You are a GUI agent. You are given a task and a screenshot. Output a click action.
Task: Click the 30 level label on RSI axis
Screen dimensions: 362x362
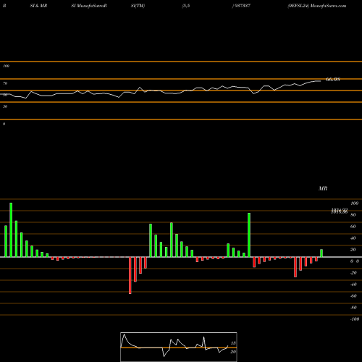[x=5, y=106]
